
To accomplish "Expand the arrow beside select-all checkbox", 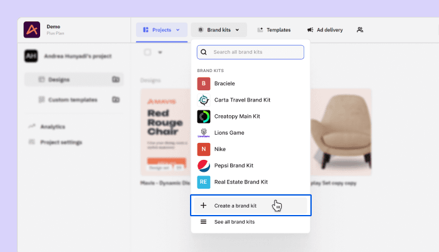I will click(x=160, y=53).
